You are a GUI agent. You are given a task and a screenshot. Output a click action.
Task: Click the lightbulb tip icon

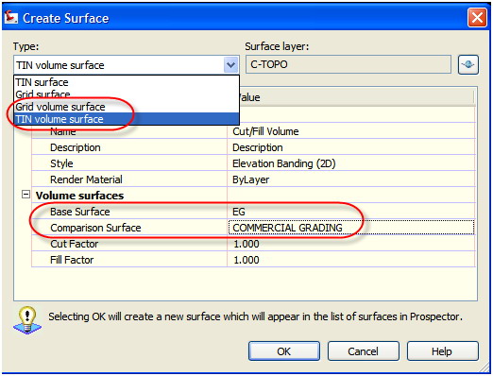(27, 320)
